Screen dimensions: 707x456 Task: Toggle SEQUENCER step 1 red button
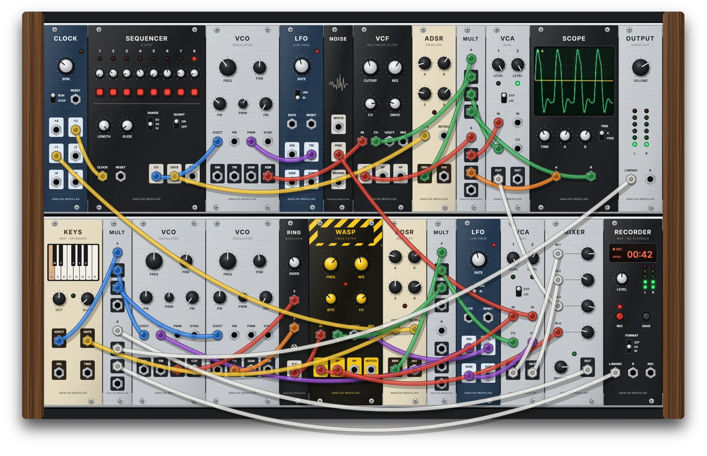(100, 92)
